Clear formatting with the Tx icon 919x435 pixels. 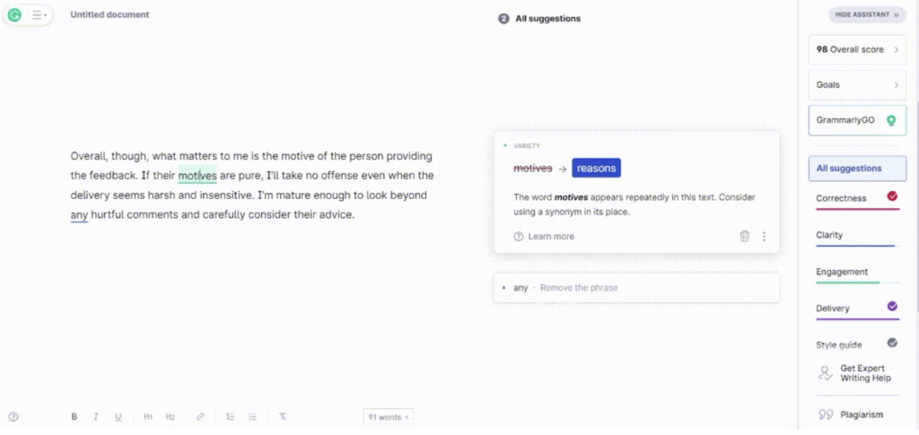coord(283,417)
